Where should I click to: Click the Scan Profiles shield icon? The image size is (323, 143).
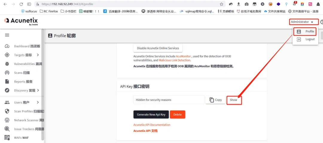tap(7, 111)
